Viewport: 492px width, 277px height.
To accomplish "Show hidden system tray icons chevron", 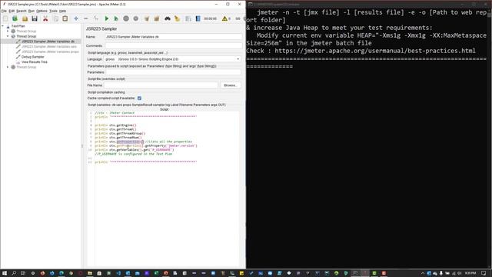I will pyautogui.click(x=422, y=273).
